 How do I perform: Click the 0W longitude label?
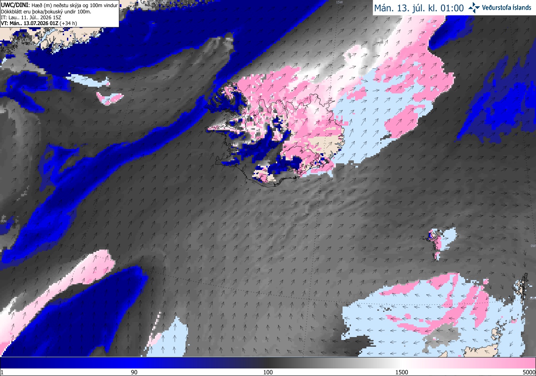pos(533,246)
